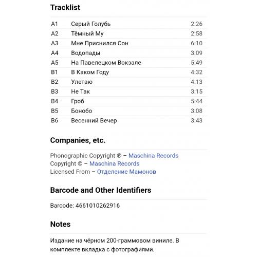Open the Maschina Records phonographic copyright link

[x=153, y=156]
